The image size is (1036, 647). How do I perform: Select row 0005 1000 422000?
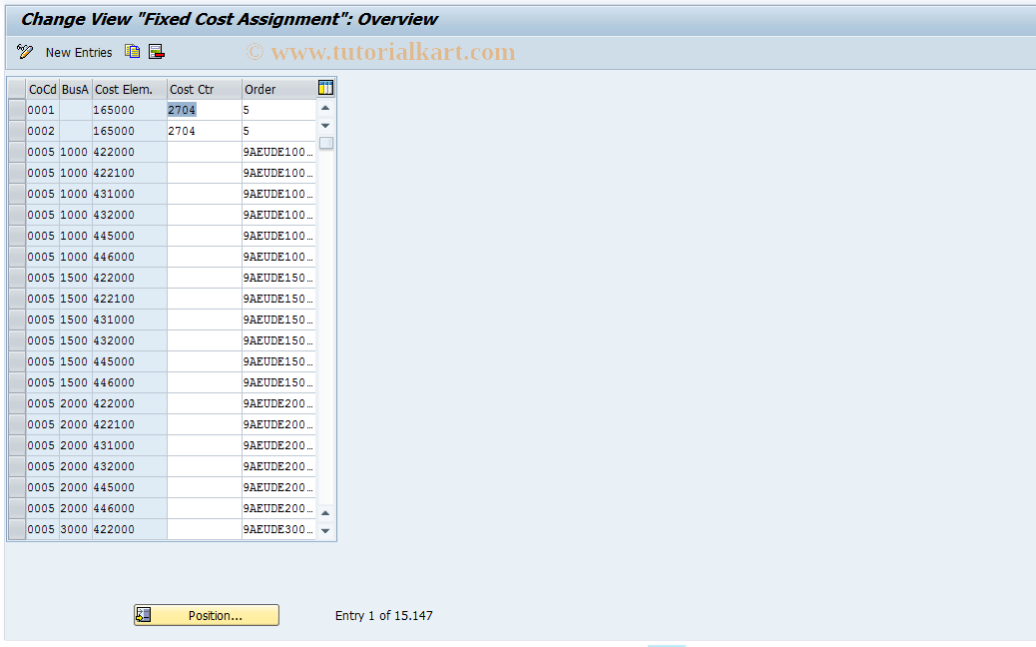tap(17, 152)
